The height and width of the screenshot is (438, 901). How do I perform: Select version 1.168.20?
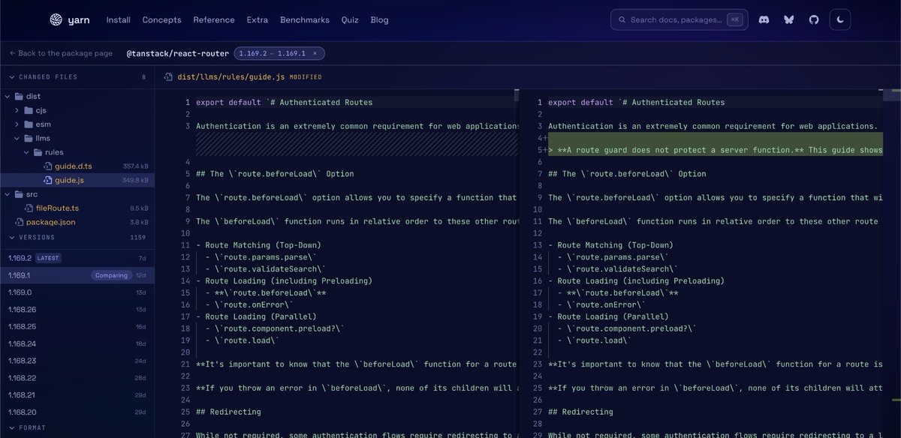(77, 412)
